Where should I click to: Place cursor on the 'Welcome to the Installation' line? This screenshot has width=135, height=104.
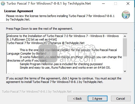click(x=63, y=36)
